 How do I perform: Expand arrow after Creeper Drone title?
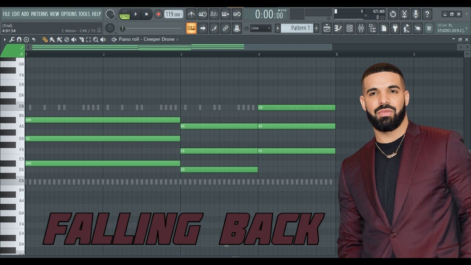(177, 39)
